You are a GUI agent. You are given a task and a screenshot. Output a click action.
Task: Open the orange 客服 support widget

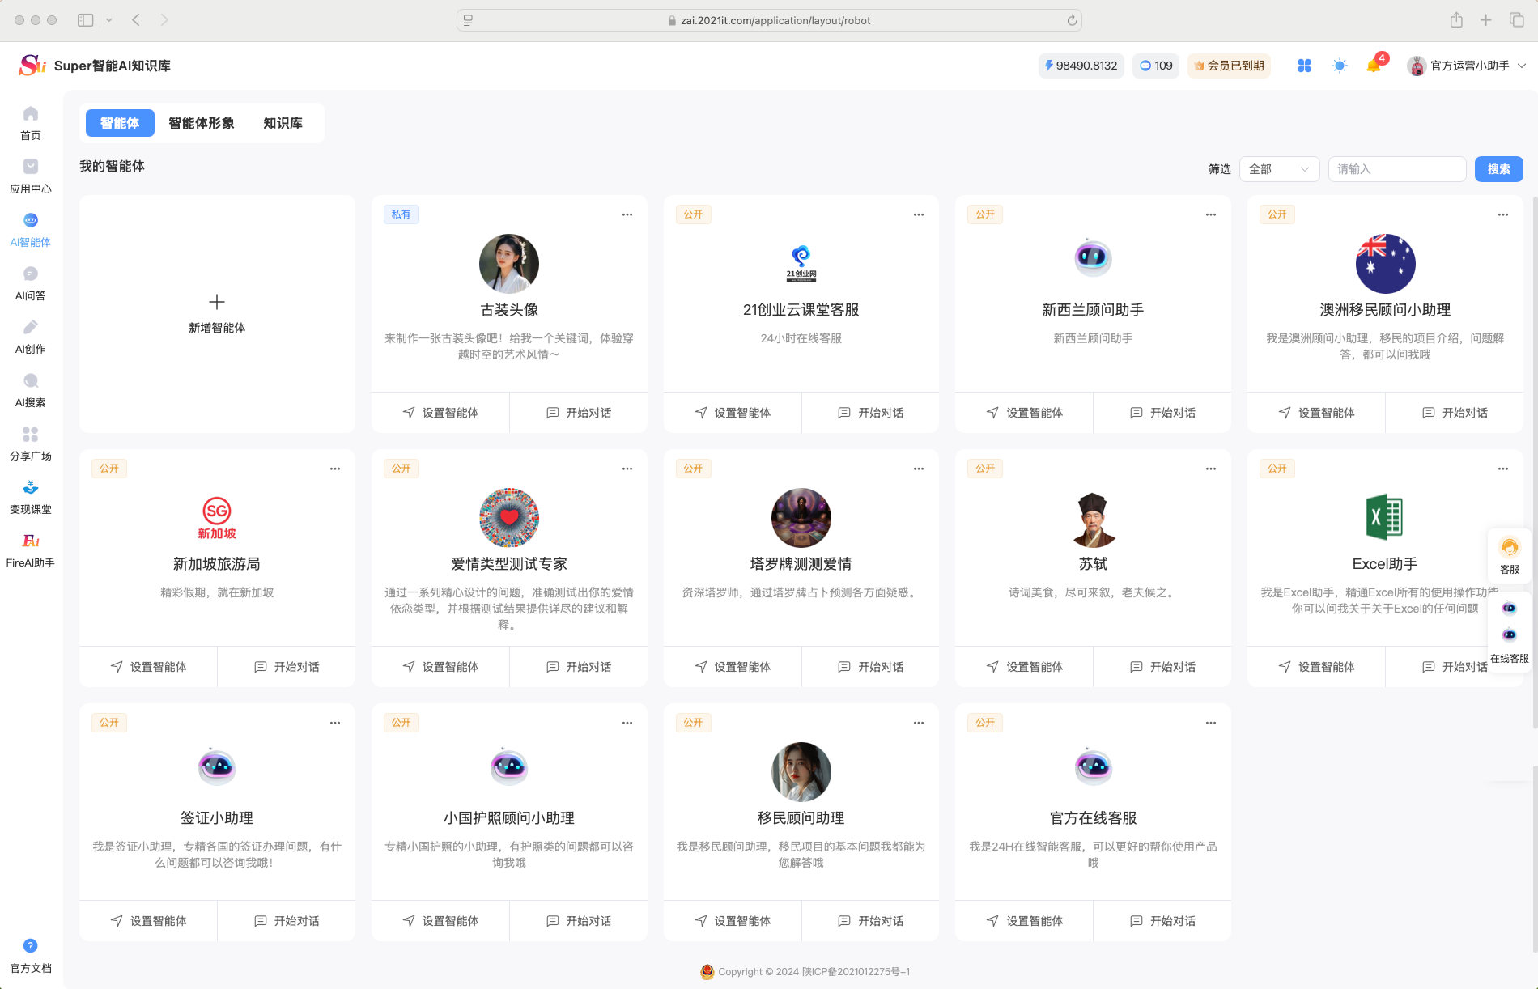[x=1510, y=555]
